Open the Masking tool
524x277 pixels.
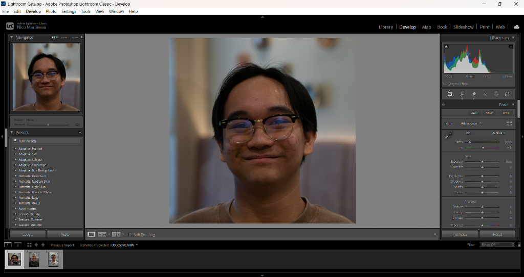click(496, 94)
